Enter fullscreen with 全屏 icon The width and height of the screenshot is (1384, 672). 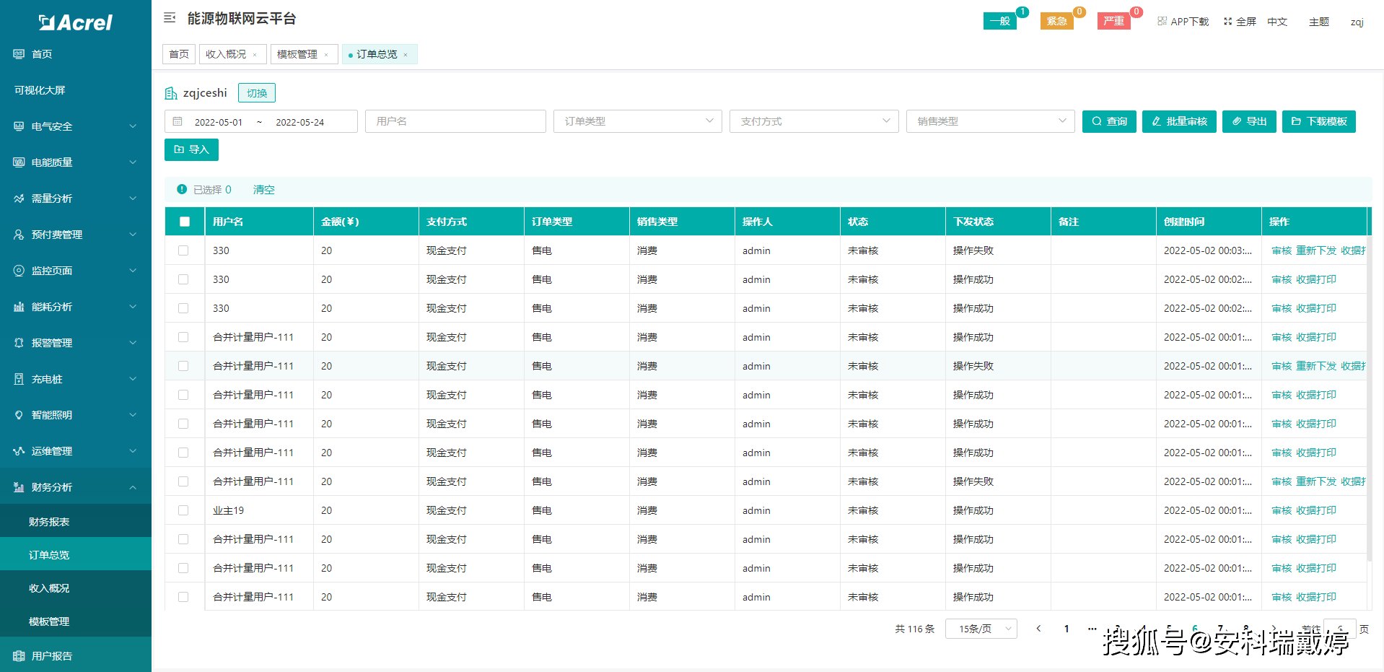(1227, 22)
